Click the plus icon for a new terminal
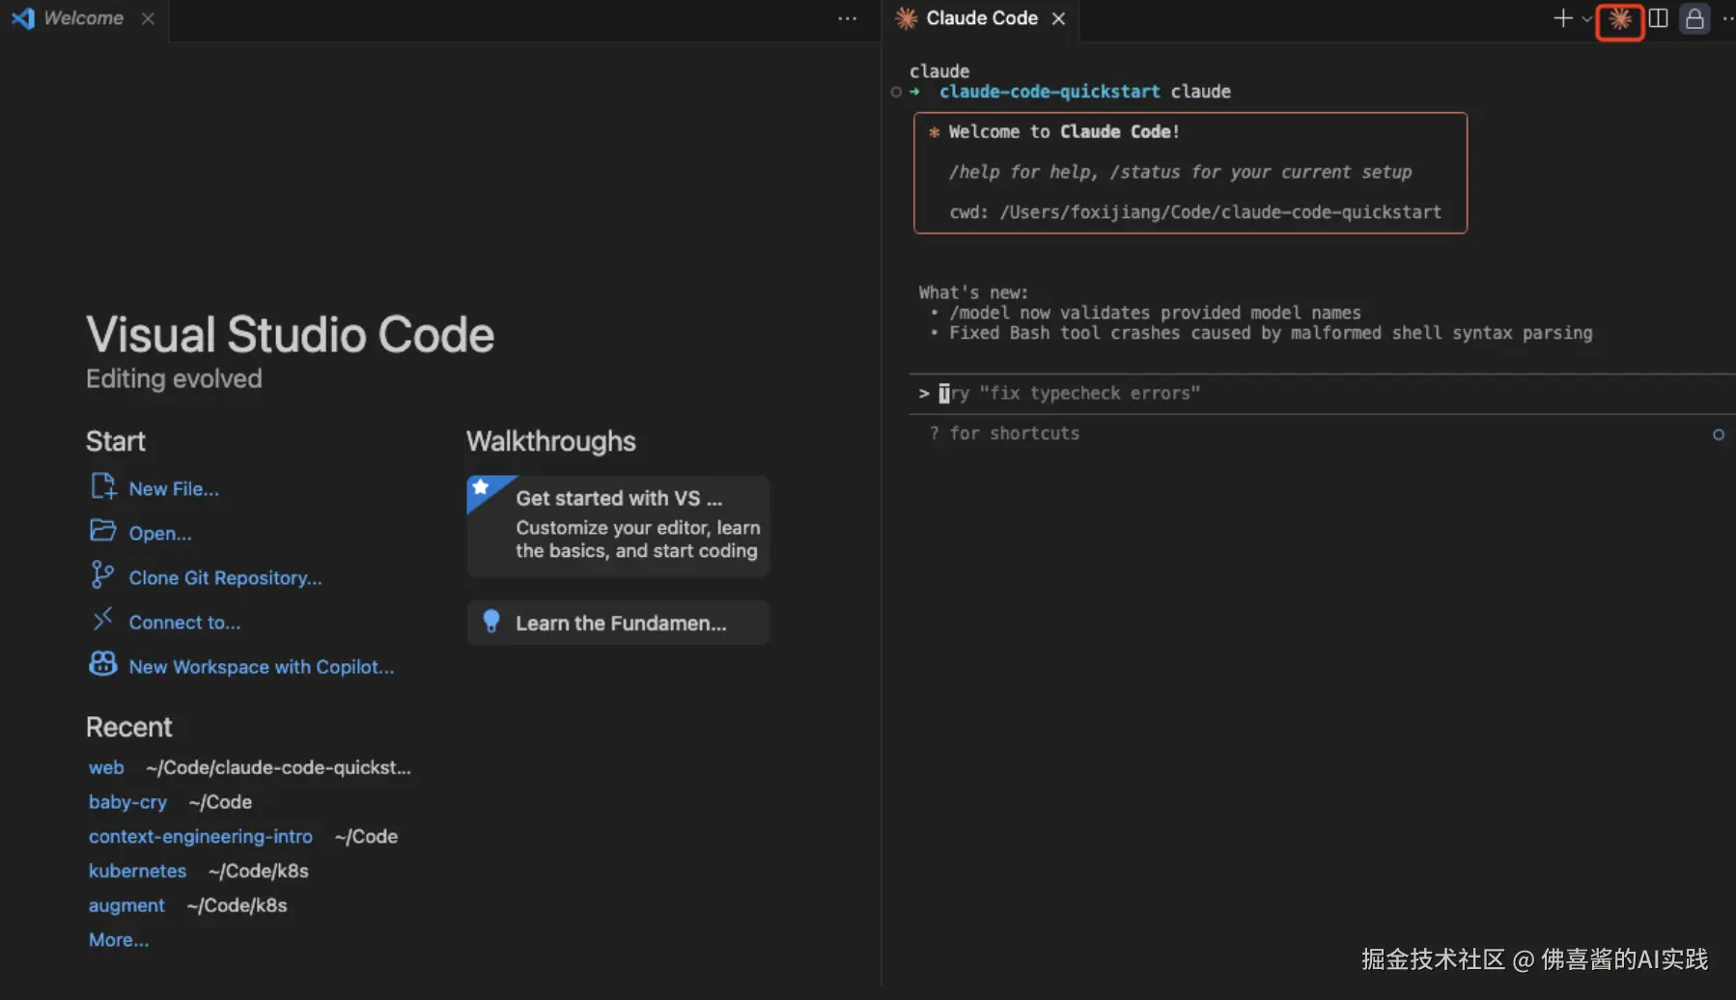This screenshot has width=1736, height=1000. pos(1562,18)
